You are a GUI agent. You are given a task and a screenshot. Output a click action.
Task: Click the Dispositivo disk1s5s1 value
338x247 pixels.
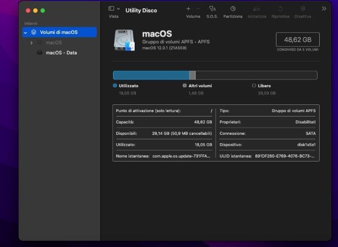click(x=306, y=145)
